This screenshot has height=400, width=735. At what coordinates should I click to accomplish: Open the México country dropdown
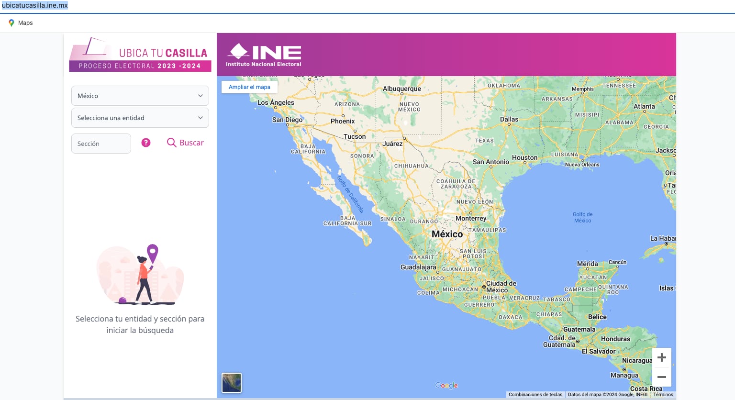[140, 96]
